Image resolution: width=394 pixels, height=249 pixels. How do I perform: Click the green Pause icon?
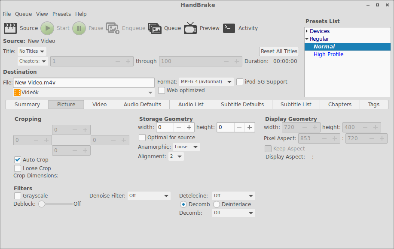coord(79,28)
